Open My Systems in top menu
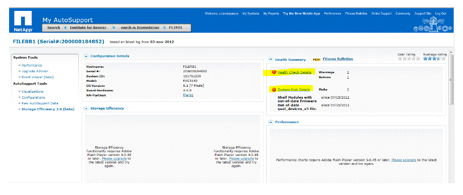Image resolution: width=463 pixels, height=195 pixels. click(251, 14)
